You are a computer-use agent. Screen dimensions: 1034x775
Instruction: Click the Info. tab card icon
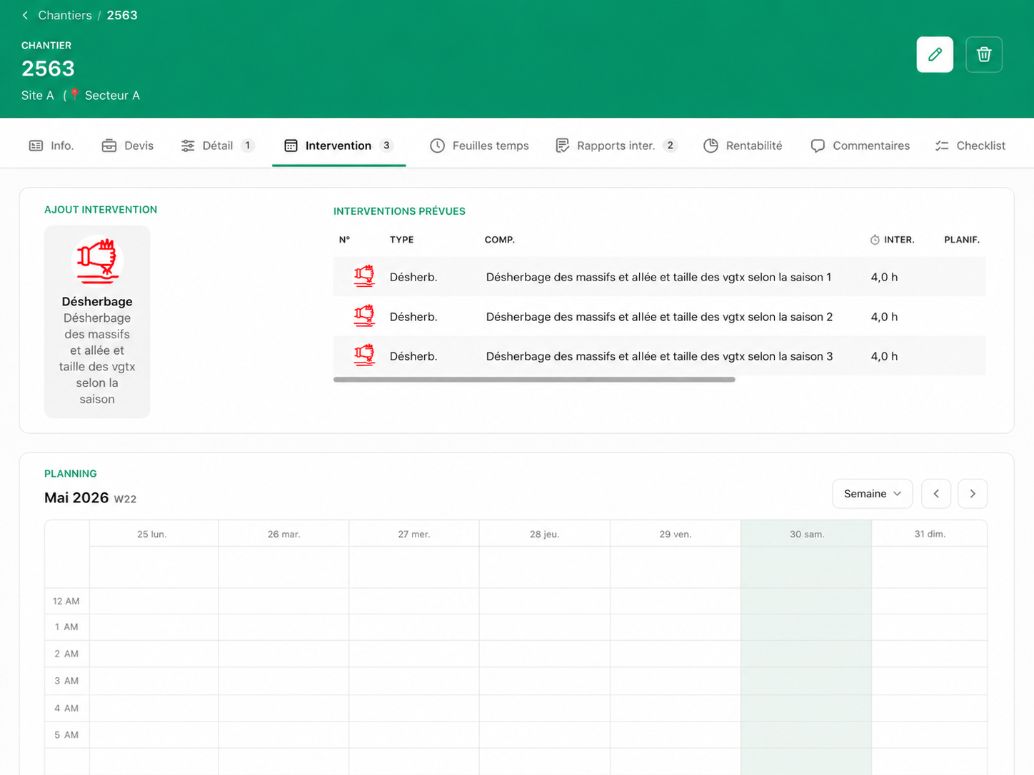36,146
